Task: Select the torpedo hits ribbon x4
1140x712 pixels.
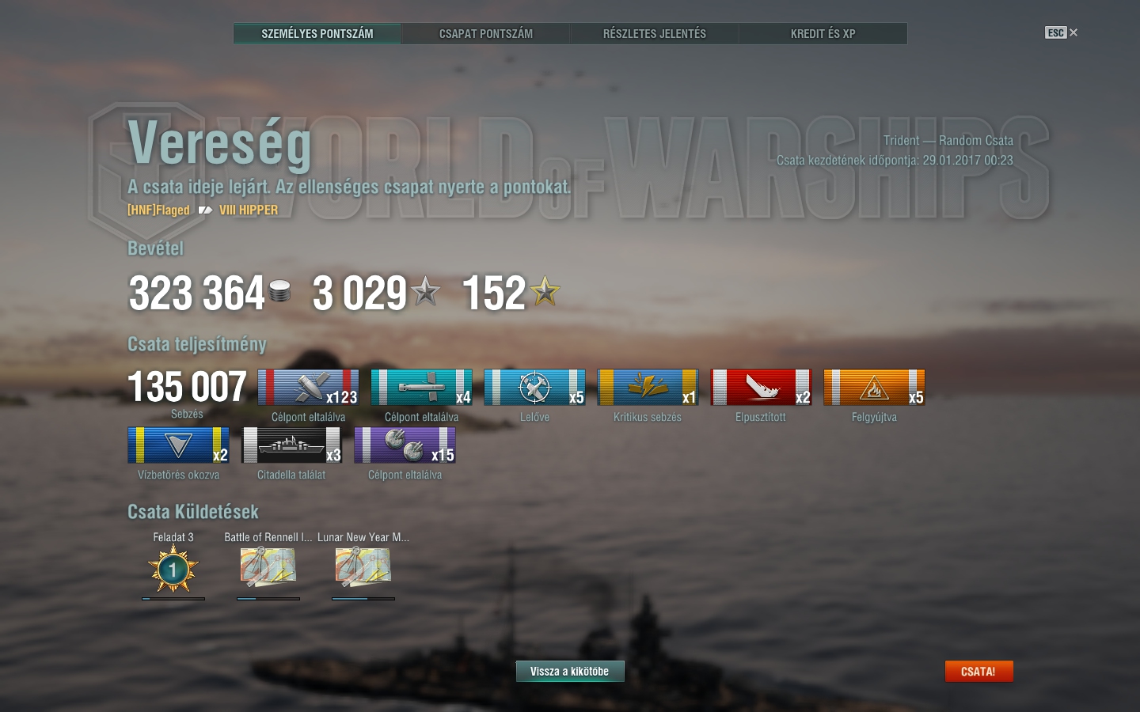Action: click(x=421, y=388)
